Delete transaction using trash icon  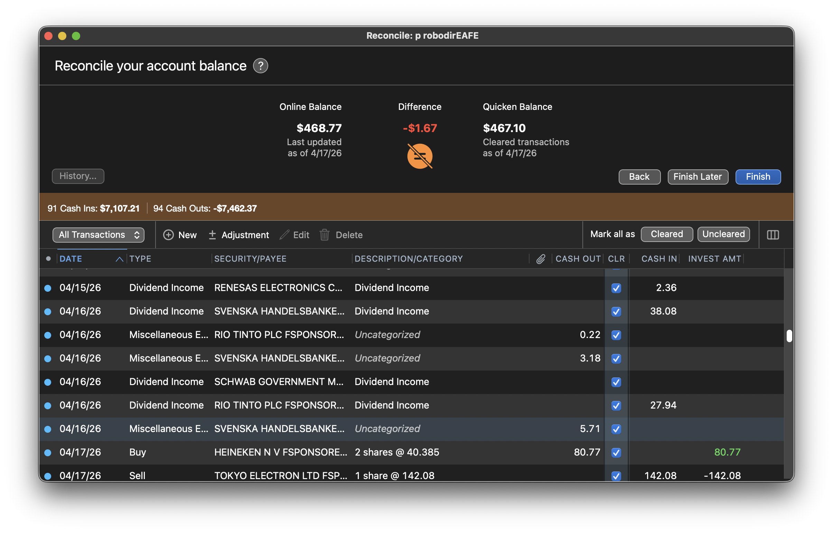[x=341, y=235]
